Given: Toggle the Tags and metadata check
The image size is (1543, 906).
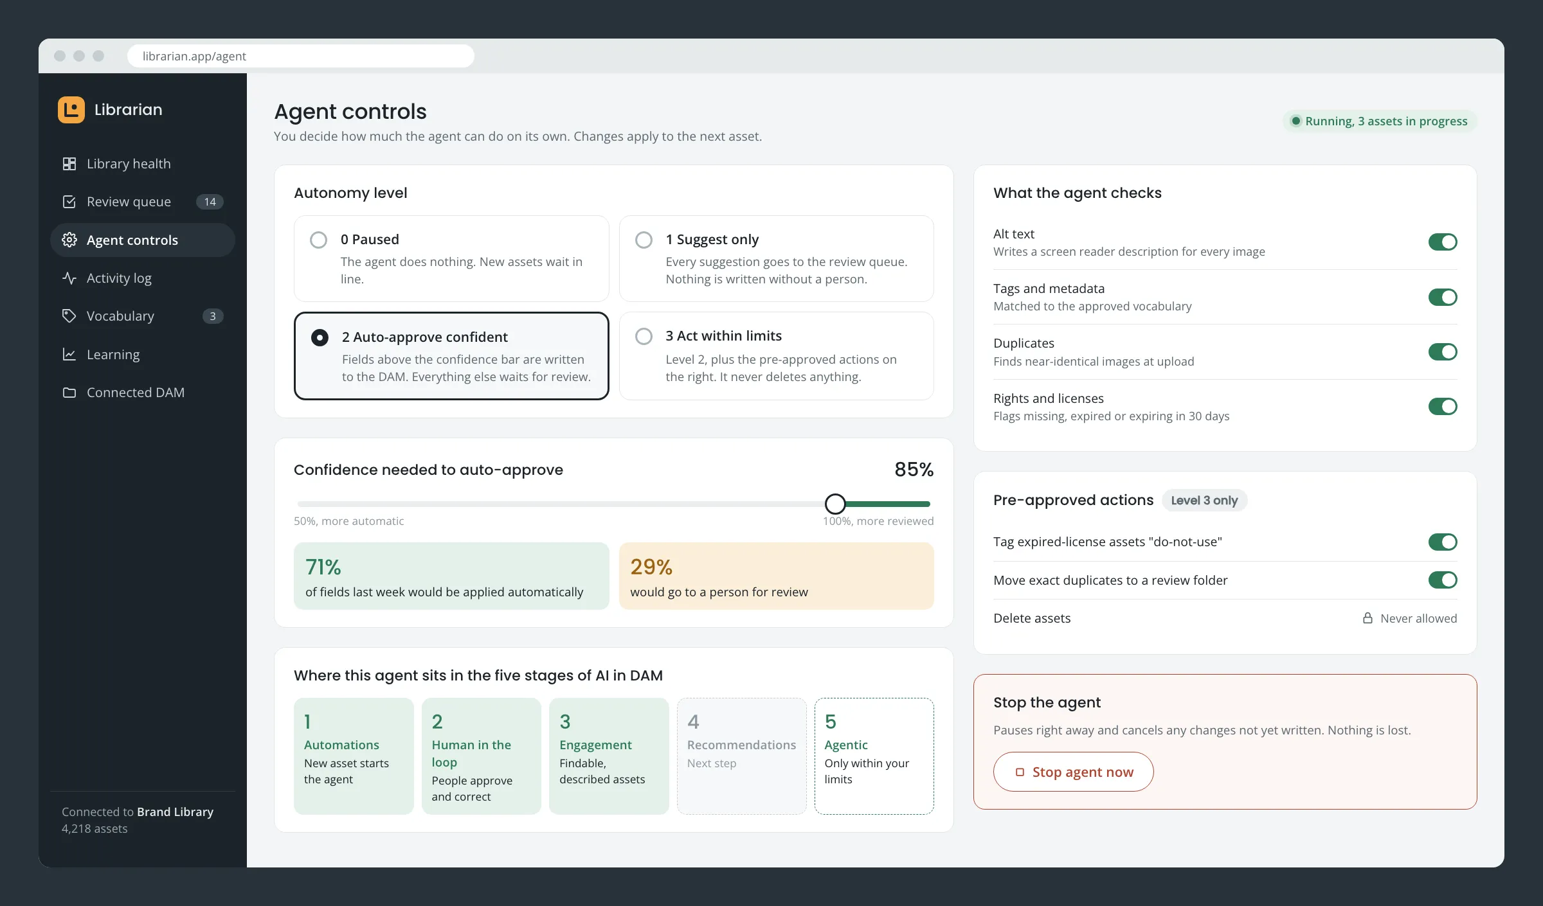Looking at the screenshot, I should [x=1443, y=297].
